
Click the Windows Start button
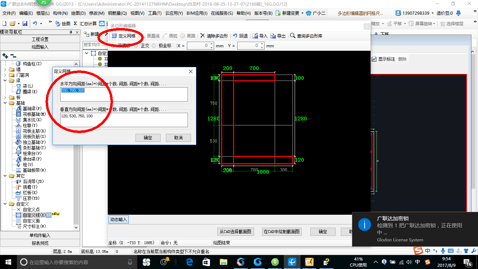tap(8, 262)
